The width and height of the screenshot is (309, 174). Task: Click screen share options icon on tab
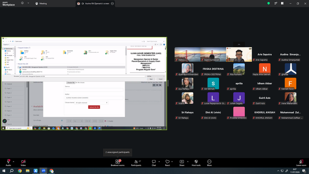point(112,3)
